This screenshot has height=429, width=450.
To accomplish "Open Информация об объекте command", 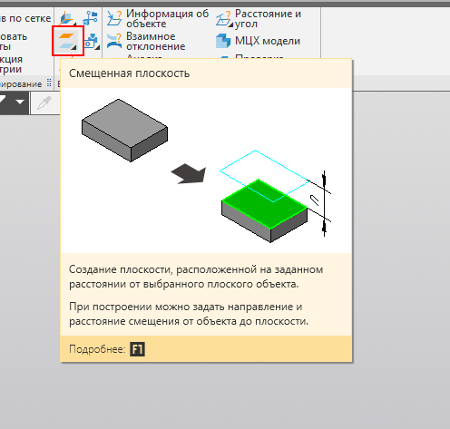I will (x=158, y=18).
